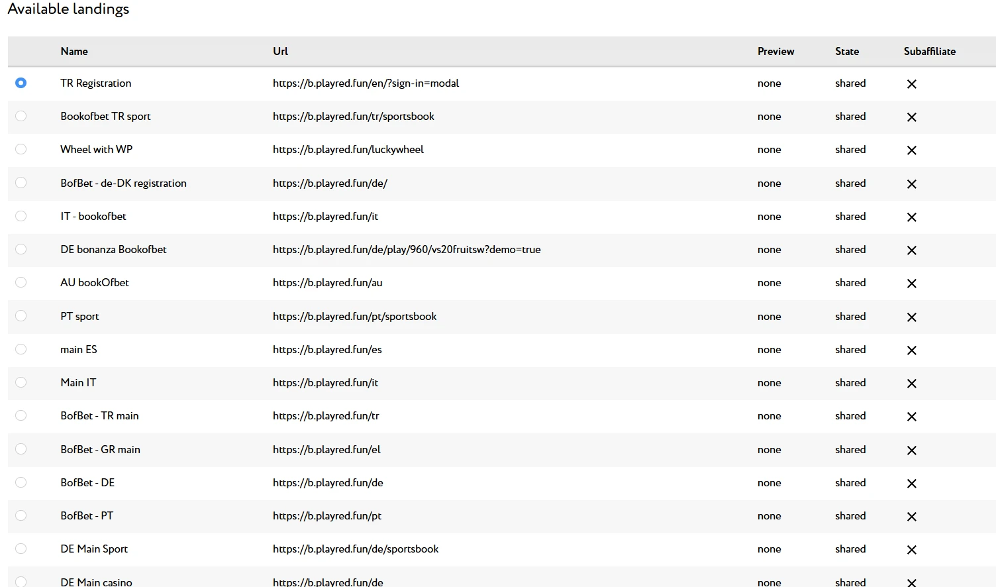Click the Subaffiliate column header
The image size is (996, 587).
point(930,51)
